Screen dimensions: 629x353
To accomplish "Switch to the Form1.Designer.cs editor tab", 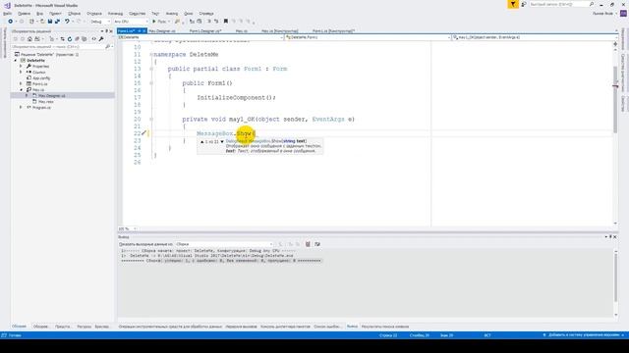I will point(205,30).
